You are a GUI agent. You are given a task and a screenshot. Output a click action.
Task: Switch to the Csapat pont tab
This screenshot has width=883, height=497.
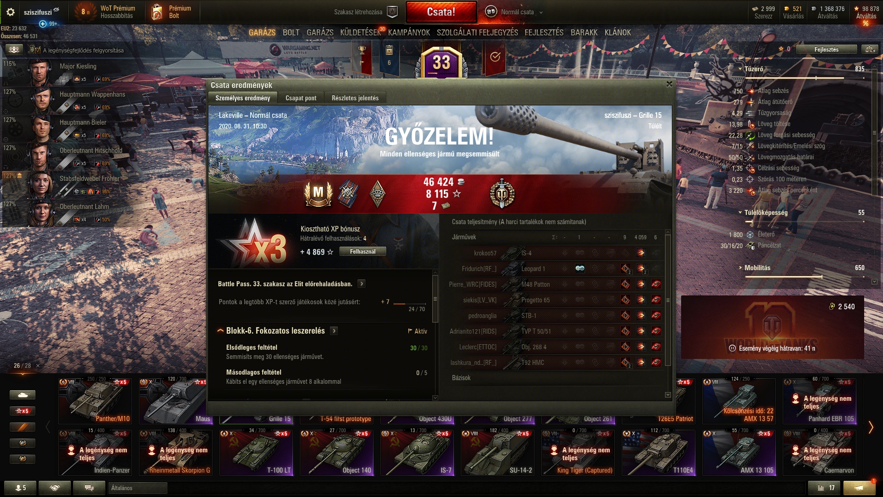point(301,98)
